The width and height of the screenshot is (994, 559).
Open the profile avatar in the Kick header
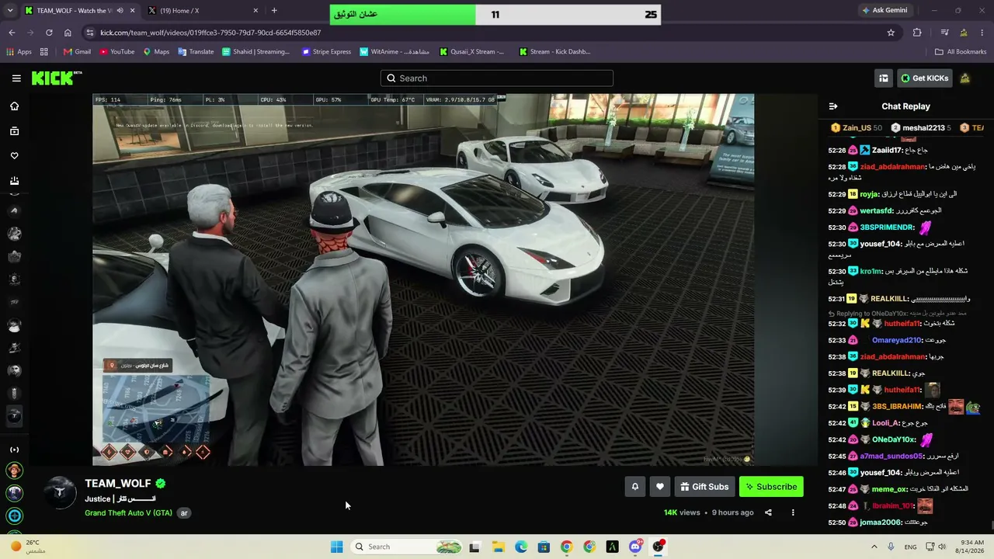[x=964, y=78]
